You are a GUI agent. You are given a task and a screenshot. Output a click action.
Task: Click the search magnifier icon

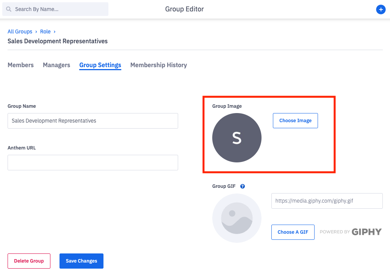click(8, 9)
